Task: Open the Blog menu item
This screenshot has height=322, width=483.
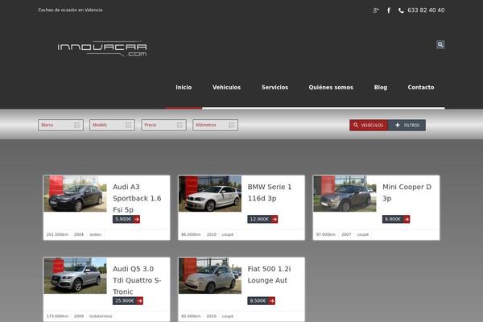Action: tap(381, 88)
